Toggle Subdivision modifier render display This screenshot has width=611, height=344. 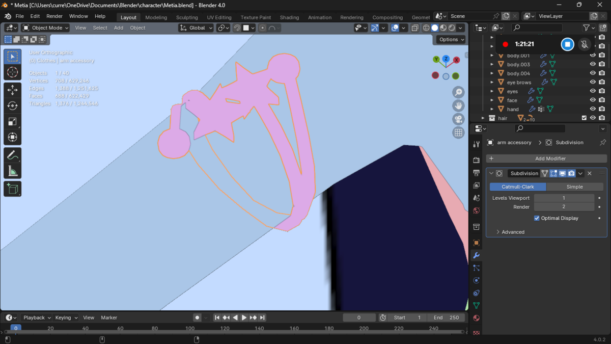coord(572,173)
